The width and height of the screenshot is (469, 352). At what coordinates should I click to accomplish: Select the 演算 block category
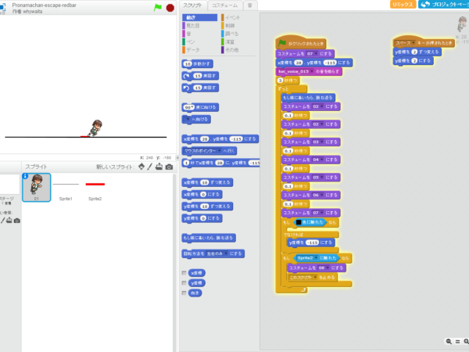click(x=230, y=42)
